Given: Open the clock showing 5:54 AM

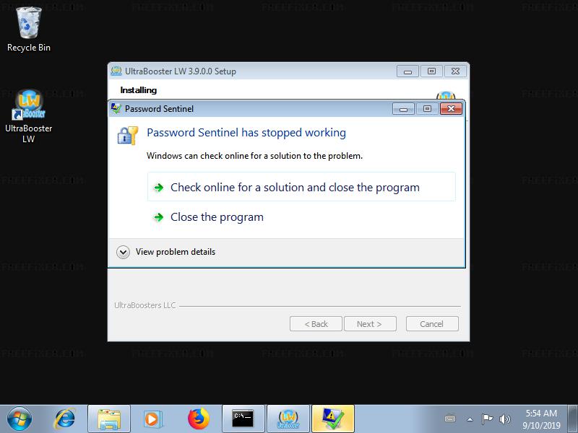Looking at the screenshot, I should pyautogui.click(x=541, y=419).
